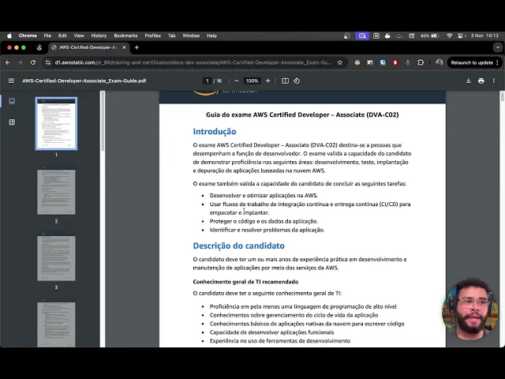Click the Bitwarden shield extension icon
This screenshot has width=505, height=379.
point(383,62)
